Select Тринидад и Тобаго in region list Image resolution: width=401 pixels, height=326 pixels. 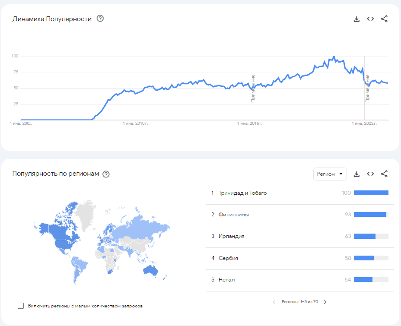(x=242, y=193)
